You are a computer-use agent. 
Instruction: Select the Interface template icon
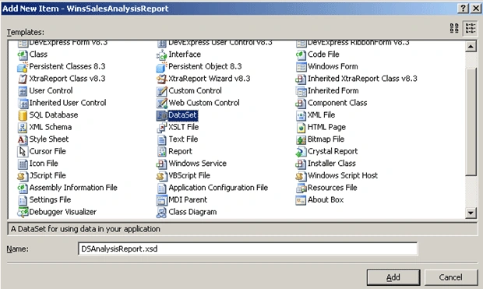click(x=162, y=55)
